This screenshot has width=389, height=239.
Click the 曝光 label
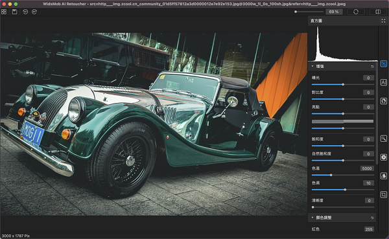pyautogui.click(x=316, y=78)
